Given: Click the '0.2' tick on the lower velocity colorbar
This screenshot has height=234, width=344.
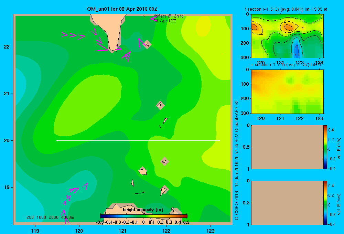Looking at the screenshot, I should pos(331,195).
